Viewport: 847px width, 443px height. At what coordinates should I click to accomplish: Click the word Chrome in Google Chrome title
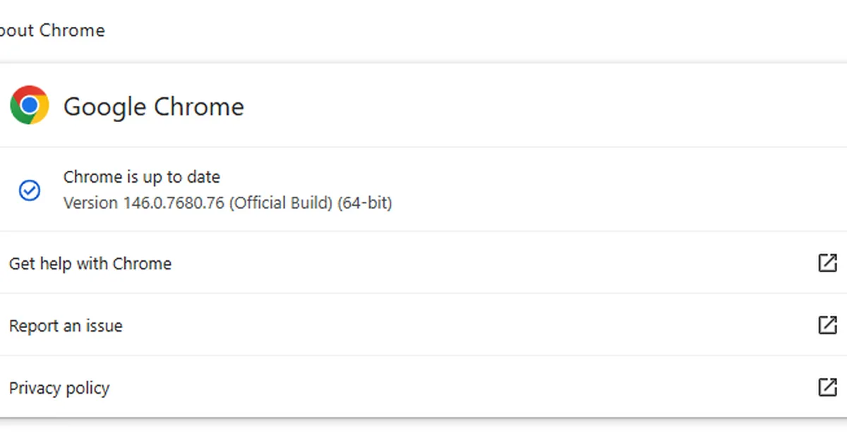point(199,107)
